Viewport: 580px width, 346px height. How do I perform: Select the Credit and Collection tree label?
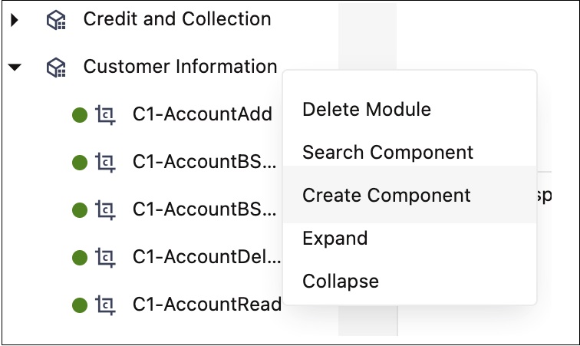177,20
